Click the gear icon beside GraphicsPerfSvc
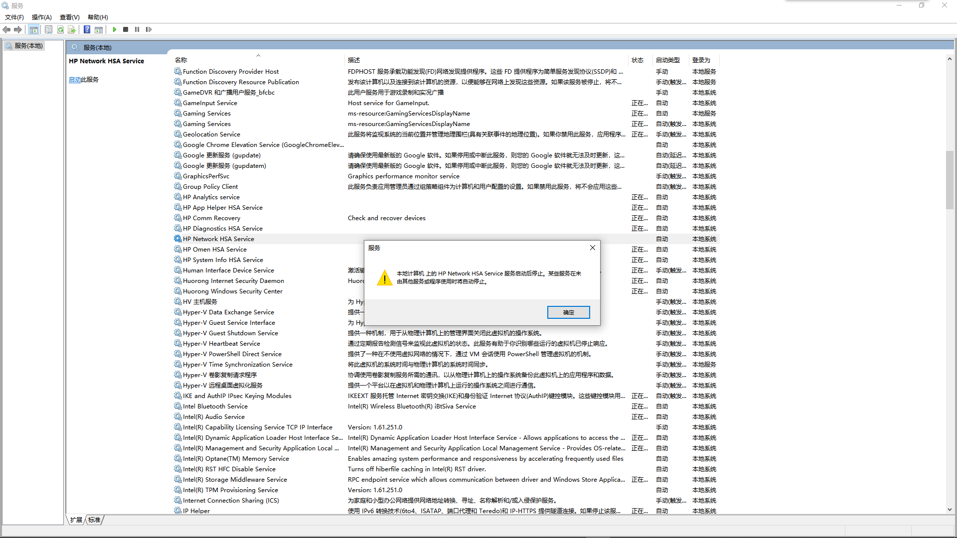 pyautogui.click(x=177, y=176)
